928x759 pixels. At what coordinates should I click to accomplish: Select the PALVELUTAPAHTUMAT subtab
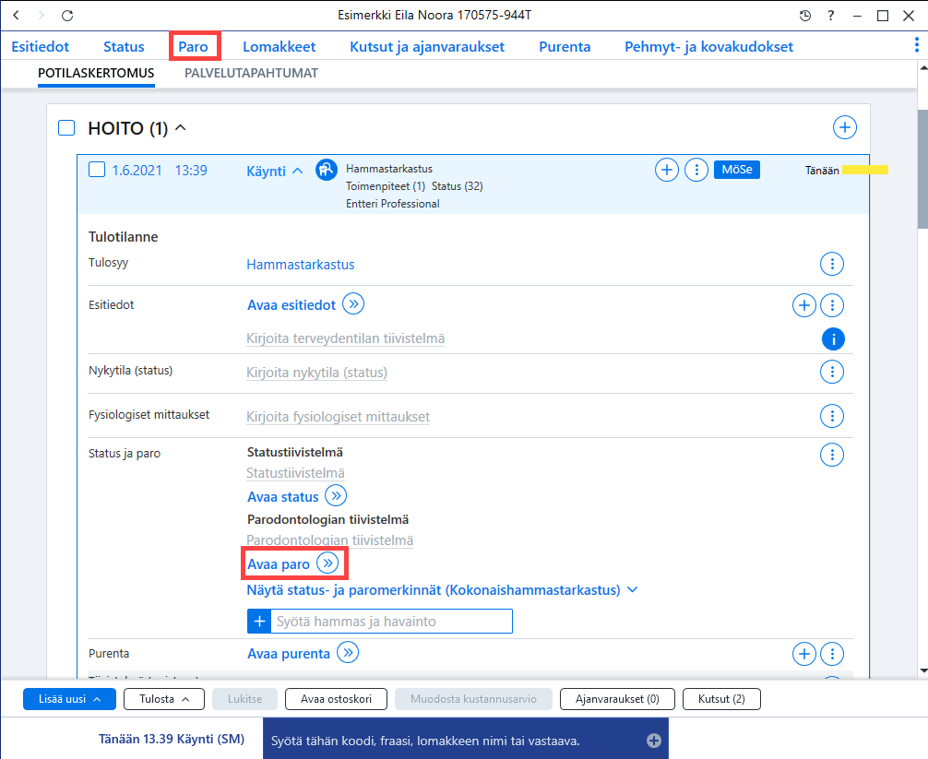tap(251, 74)
